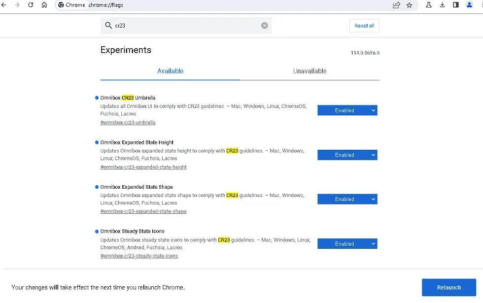Click the forward navigation arrow

click(17, 5)
